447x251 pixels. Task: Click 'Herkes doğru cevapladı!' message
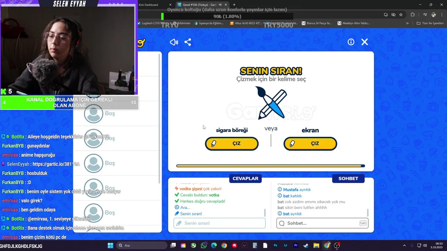pos(200,201)
